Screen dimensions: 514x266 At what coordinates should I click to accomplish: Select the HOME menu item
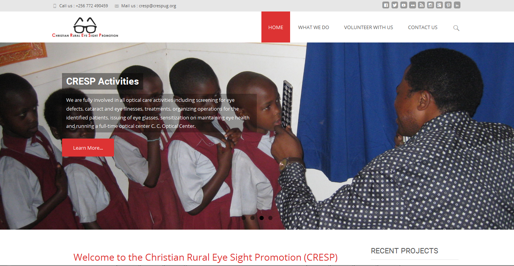[276, 27]
